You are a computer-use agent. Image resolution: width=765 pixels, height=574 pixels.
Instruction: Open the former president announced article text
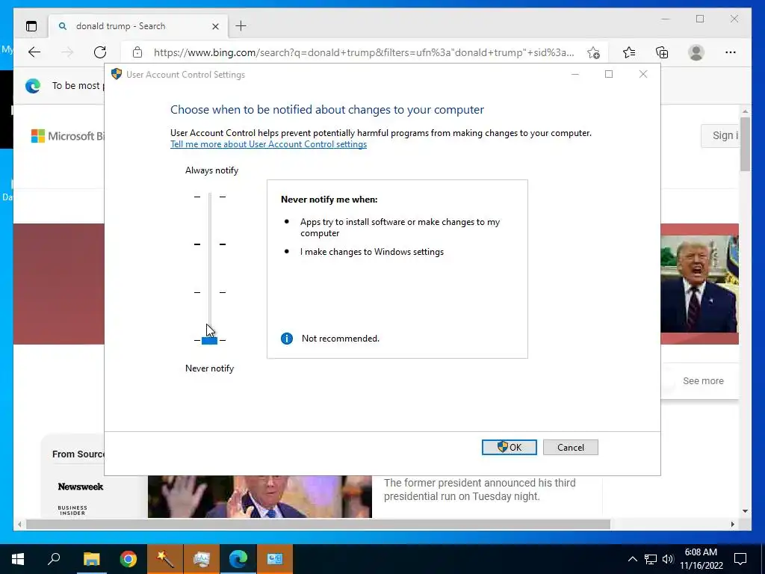[480, 490]
